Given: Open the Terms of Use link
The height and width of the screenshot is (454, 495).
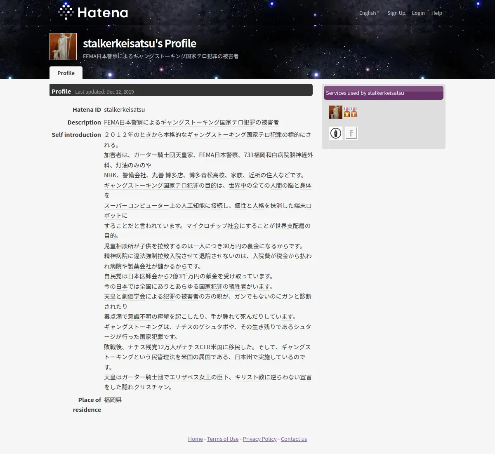Looking at the screenshot, I should tap(223, 439).
